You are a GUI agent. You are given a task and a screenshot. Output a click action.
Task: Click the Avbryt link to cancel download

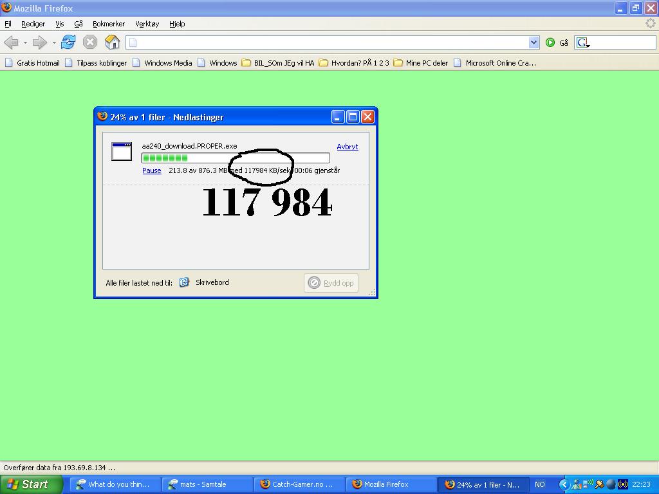pos(348,147)
